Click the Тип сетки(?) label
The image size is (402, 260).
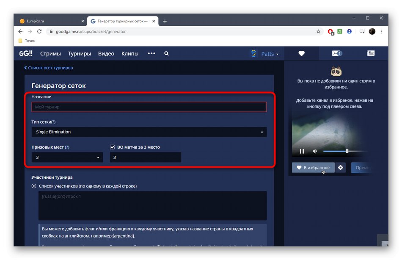pos(43,122)
